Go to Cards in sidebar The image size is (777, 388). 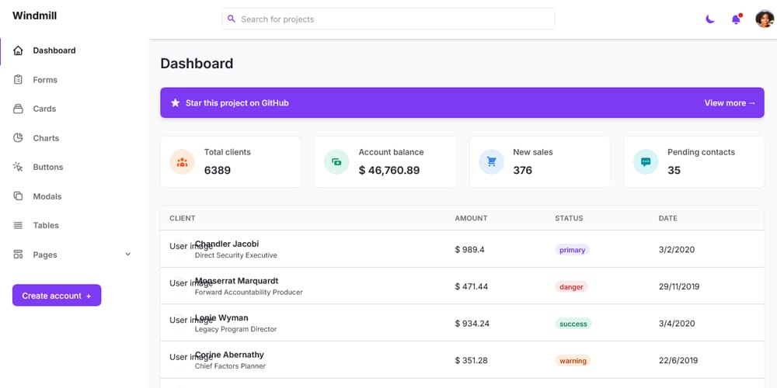point(44,109)
